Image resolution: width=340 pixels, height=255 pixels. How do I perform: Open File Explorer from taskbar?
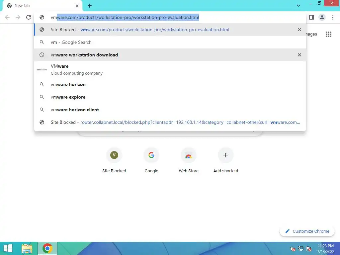point(27,248)
